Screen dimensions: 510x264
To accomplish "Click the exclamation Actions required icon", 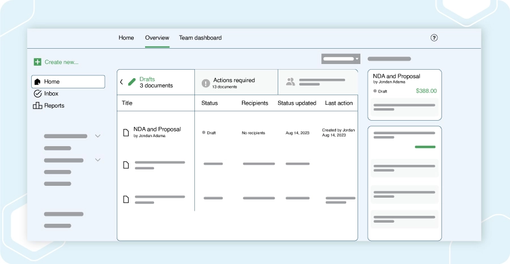I will 206,83.
